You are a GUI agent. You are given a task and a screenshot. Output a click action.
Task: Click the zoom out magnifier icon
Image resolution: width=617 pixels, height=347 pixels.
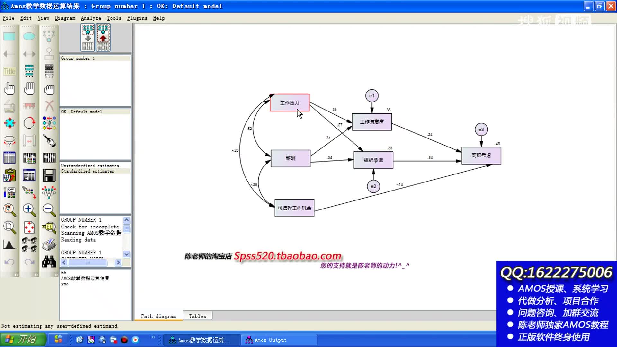click(x=49, y=210)
